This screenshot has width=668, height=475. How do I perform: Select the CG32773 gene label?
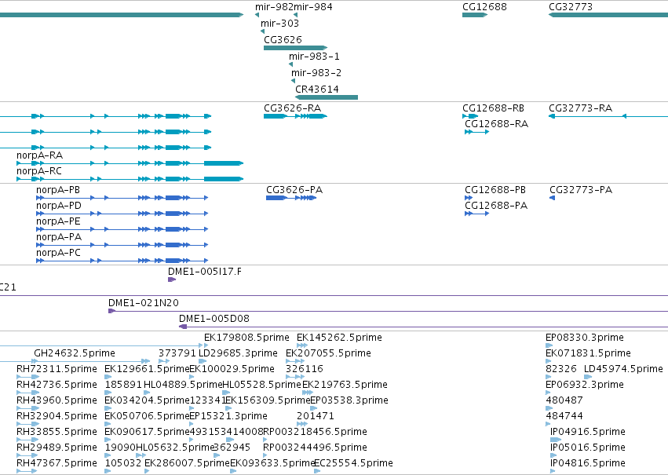coord(571,7)
